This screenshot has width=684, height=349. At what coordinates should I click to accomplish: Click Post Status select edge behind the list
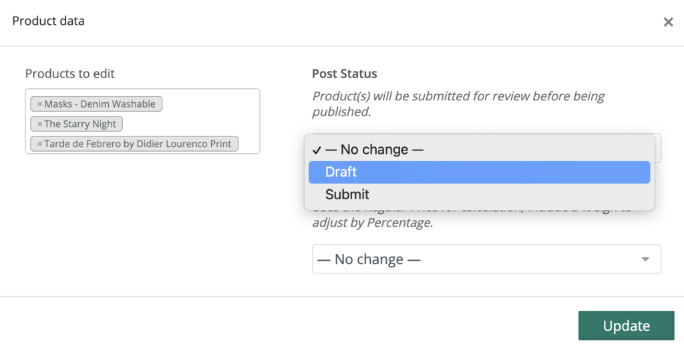[x=658, y=148]
